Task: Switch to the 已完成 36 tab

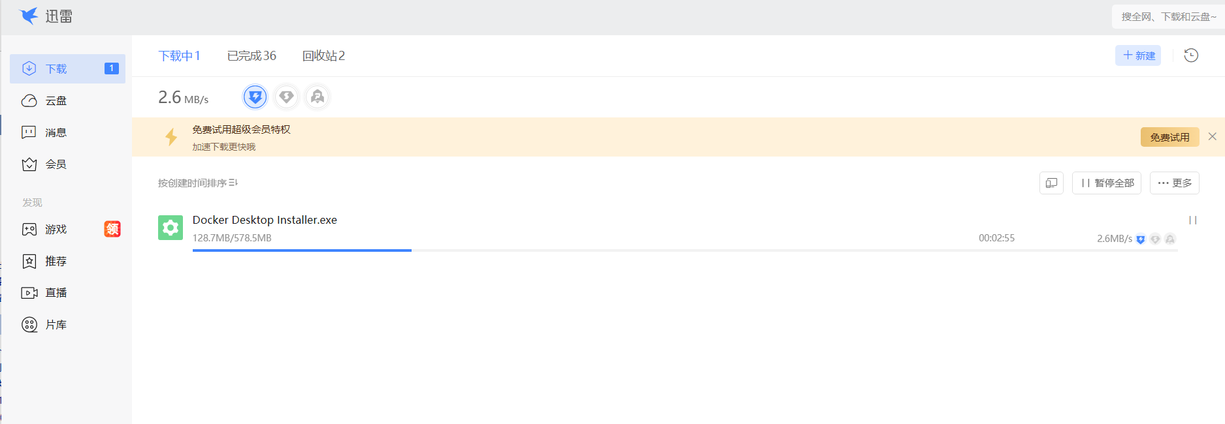Action: tap(252, 56)
